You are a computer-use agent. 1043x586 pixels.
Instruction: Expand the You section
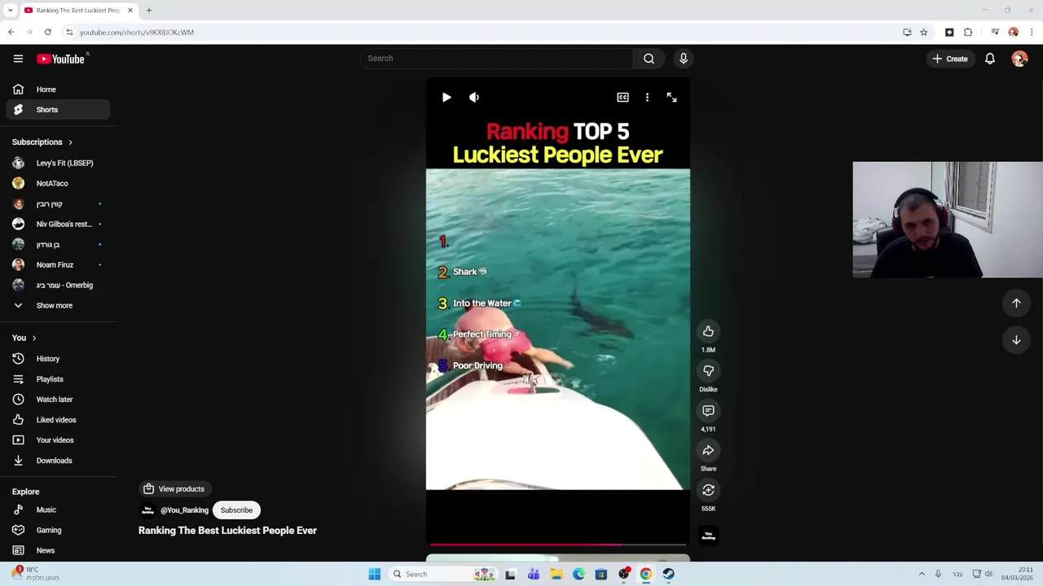click(24, 338)
